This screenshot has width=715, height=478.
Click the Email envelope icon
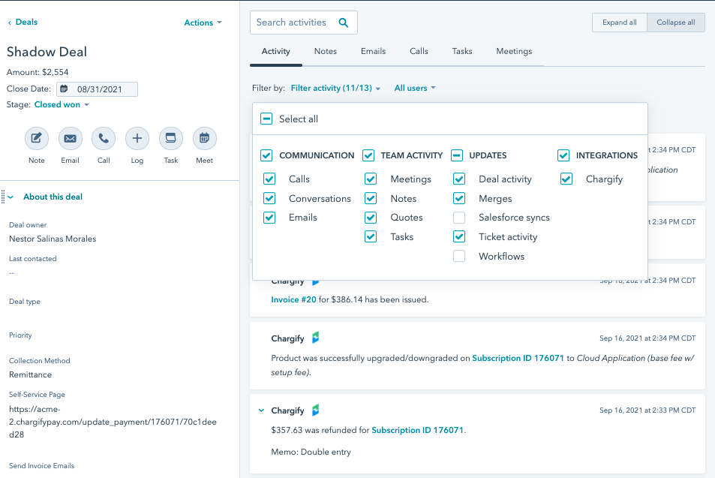70,139
